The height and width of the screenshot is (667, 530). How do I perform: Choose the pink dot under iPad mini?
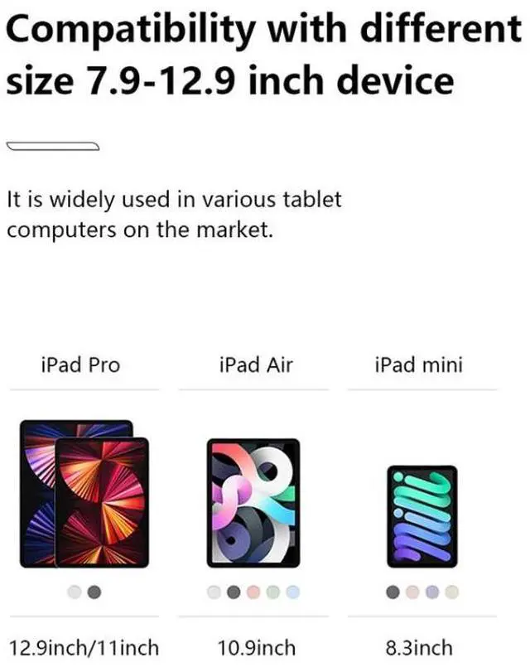click(x=412, y=592)
